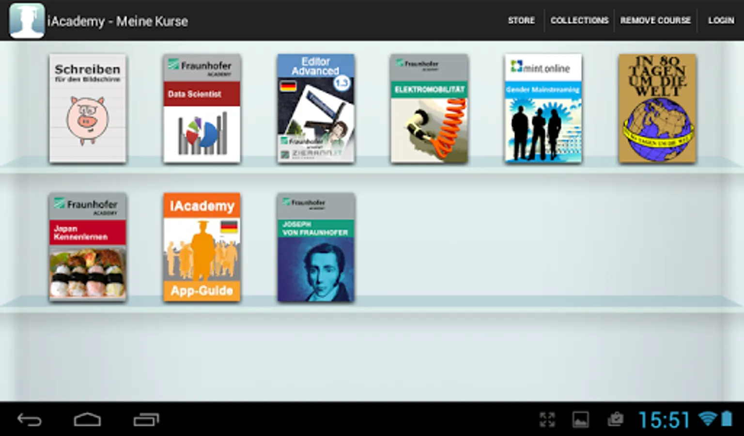Tap the iAcademy - Meine Kurse title
744x436 pixels.
[118, 21]
